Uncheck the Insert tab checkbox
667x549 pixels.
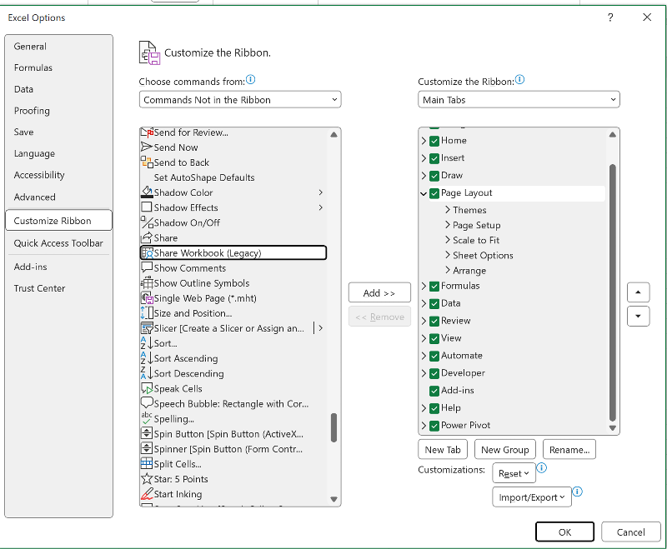[434, 158]
